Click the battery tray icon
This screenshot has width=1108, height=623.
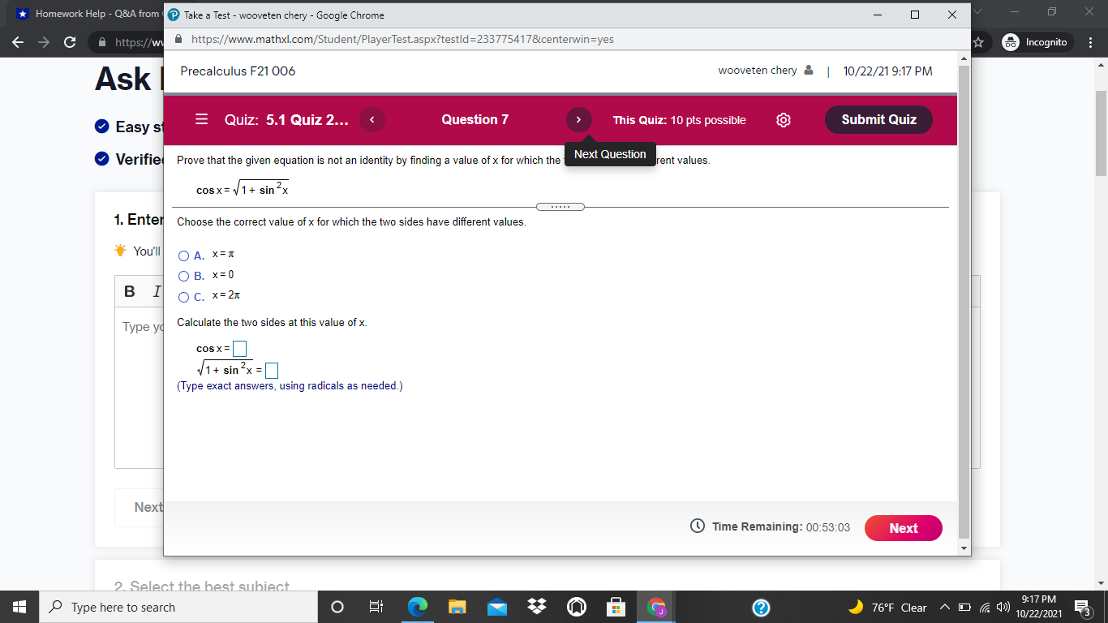(964, 608)
